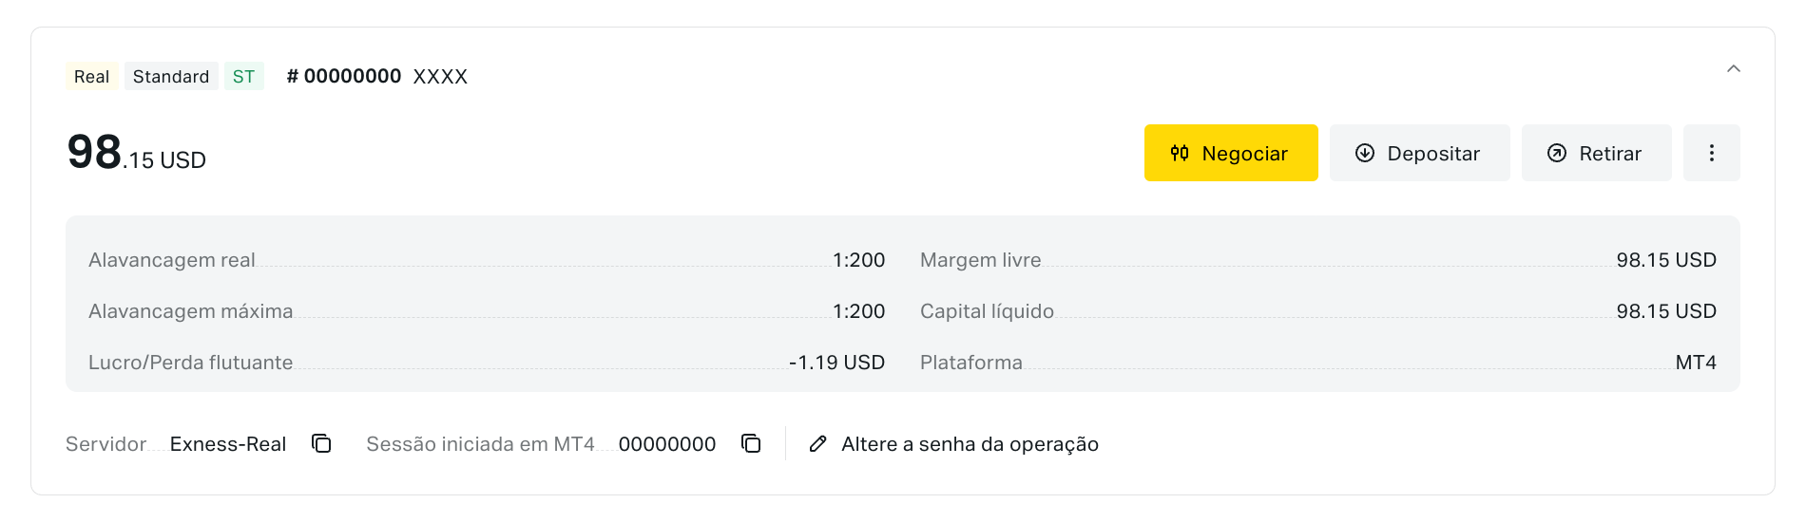Click the Standard account type tag
This screenshot has height=522, width=1806.
tap(171, 76)
